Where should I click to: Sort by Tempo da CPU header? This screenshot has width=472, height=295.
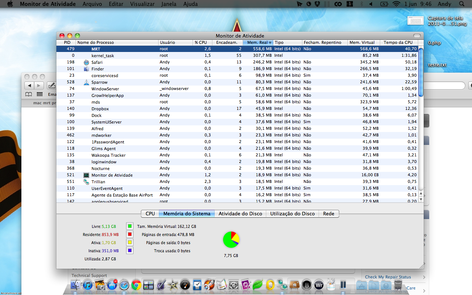click(x=399, y=42)
